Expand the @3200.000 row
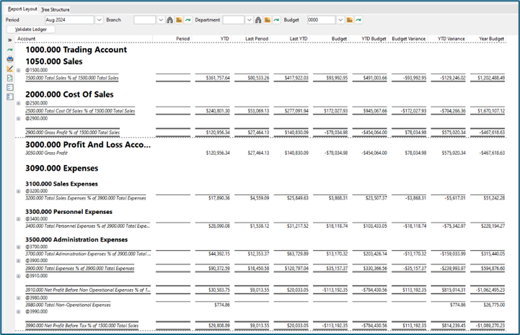 (x=19, y=191)
